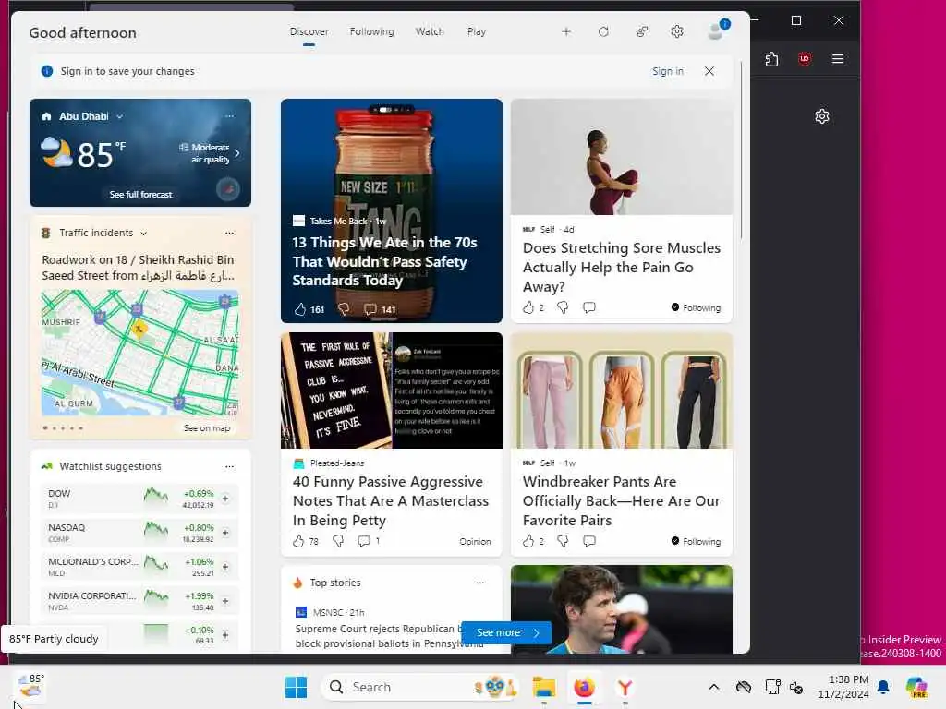The image size is (946, 709).
Task: Open the Copilot preview icon
Action: pyautogui.click(x=916, y=687)
